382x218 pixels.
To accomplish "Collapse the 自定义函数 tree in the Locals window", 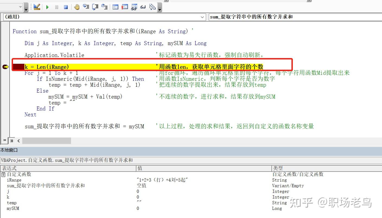I will click(3, 174).
